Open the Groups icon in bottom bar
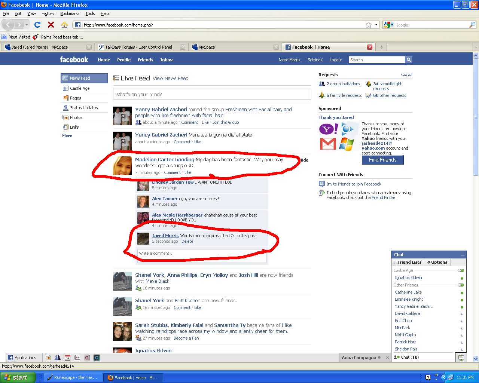The image size is (479, 383). (x=57, y=358)
